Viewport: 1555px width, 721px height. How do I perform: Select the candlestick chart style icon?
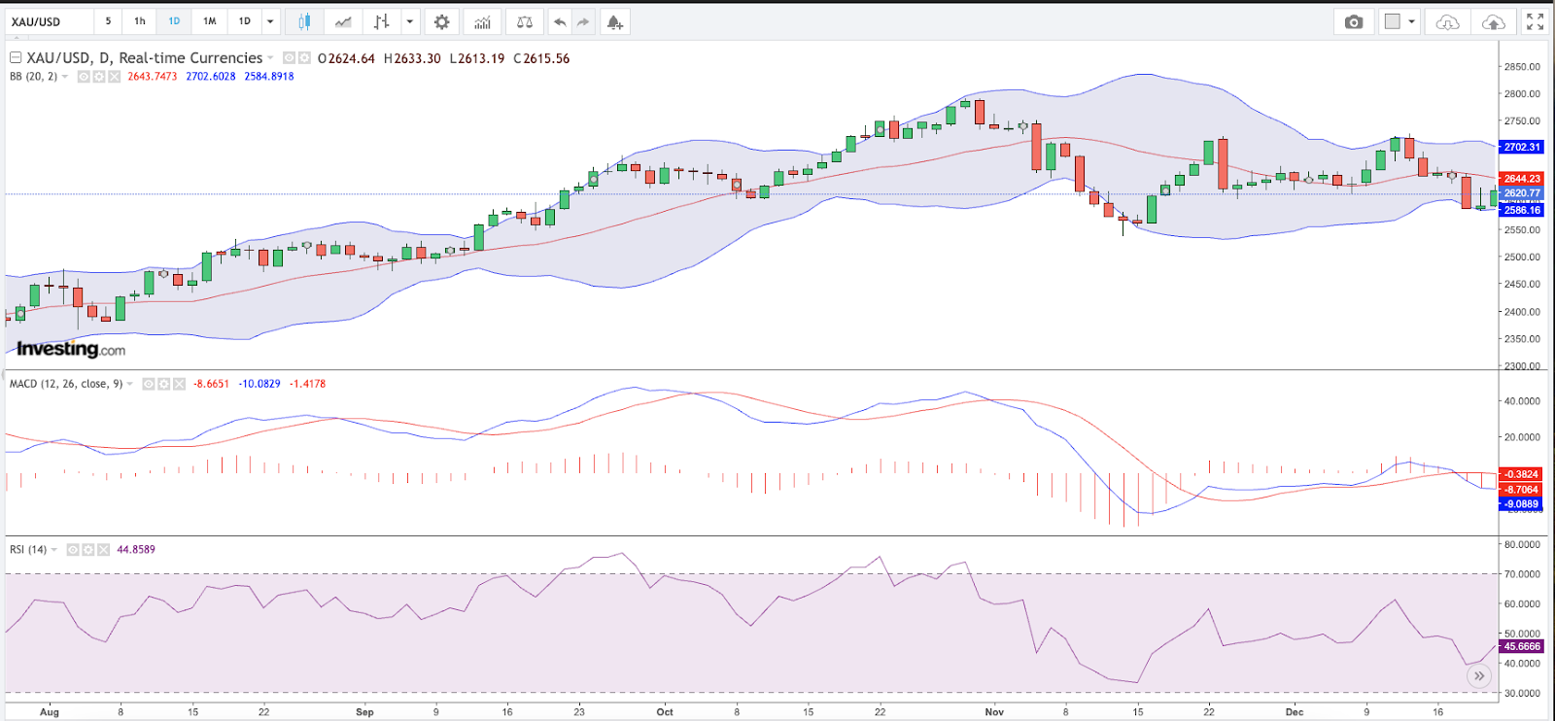[x=304, y=21]
